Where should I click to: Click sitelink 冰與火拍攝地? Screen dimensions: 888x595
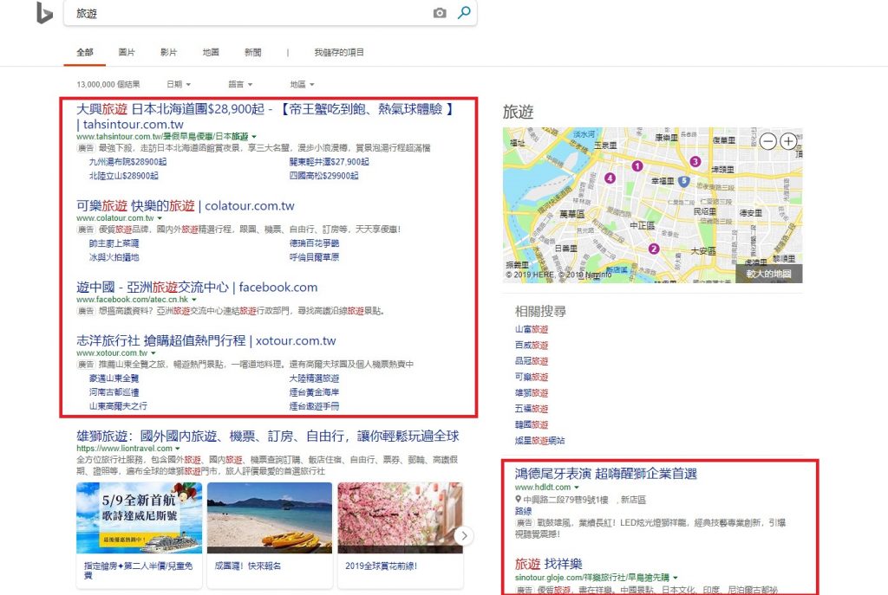[x=114, y=257]
